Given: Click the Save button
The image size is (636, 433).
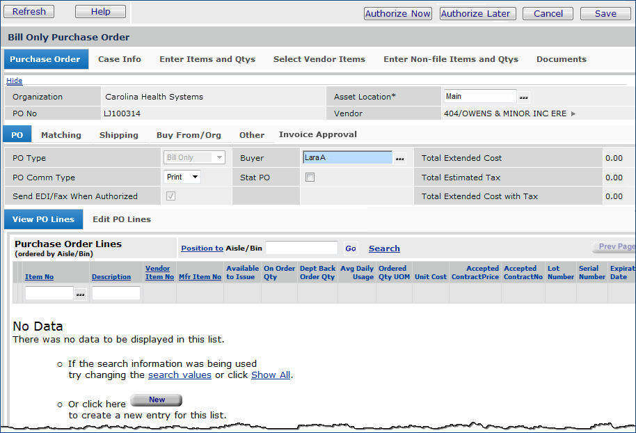Looking at the screenshot, I should pyautogui.click(x=605, y=13).
